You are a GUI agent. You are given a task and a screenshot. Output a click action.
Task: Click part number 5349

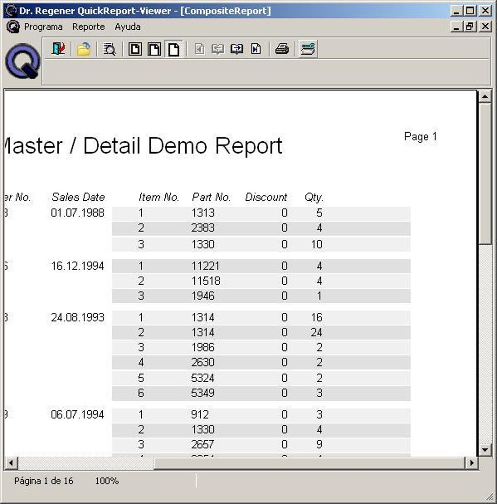click(x=203, y=393)
